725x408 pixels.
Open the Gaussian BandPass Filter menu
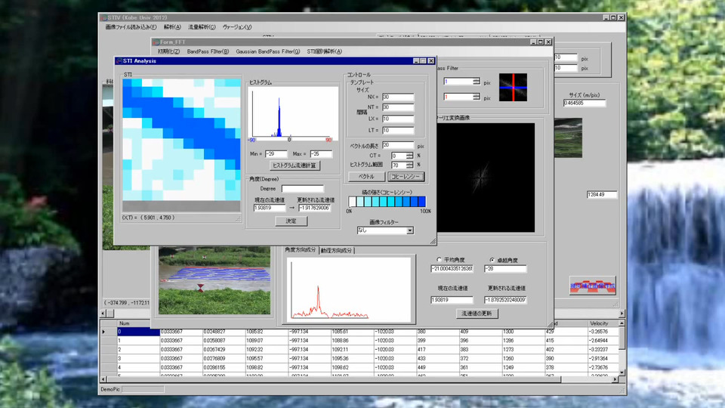pos(268,51)
